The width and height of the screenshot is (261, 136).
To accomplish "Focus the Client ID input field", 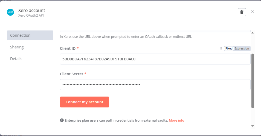I will 155,59.
